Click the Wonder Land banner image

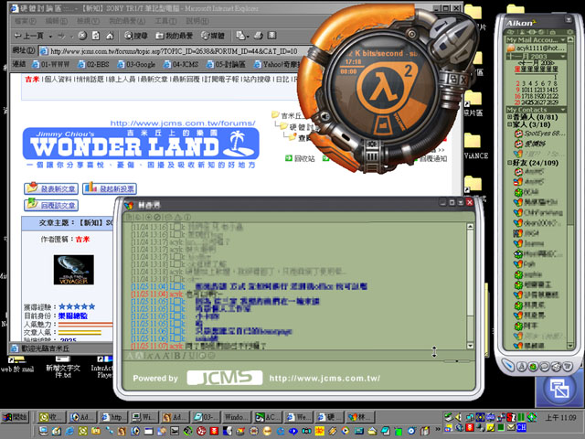tap(141, 144)
